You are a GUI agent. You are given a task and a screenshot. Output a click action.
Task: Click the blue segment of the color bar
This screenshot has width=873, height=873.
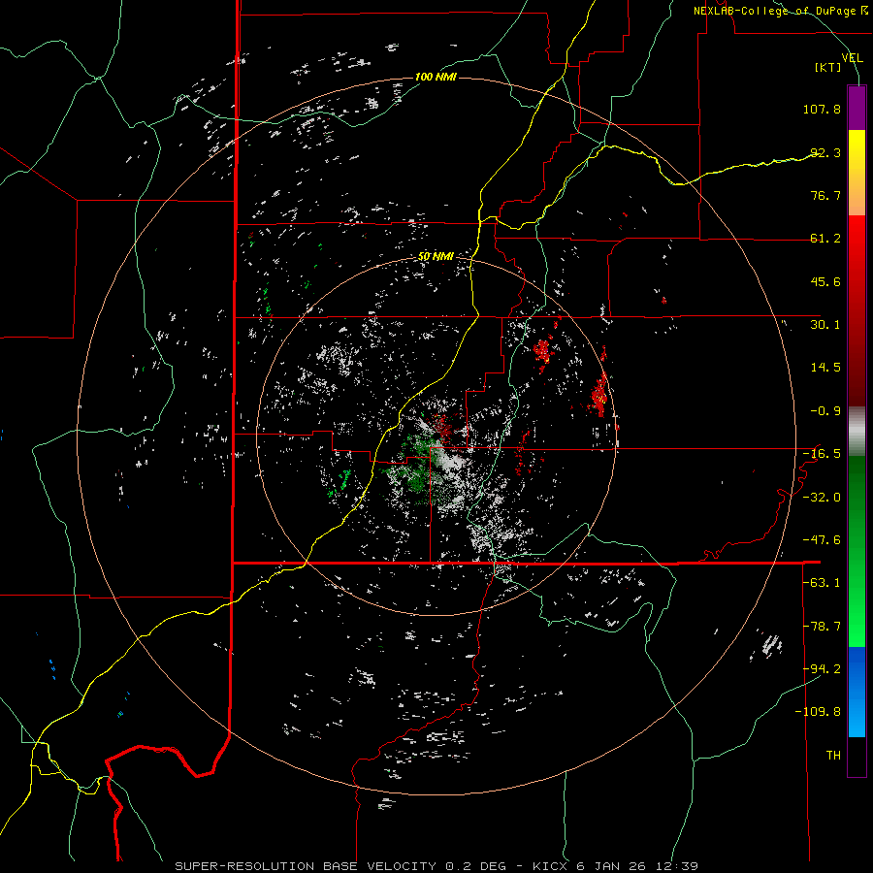857,692
